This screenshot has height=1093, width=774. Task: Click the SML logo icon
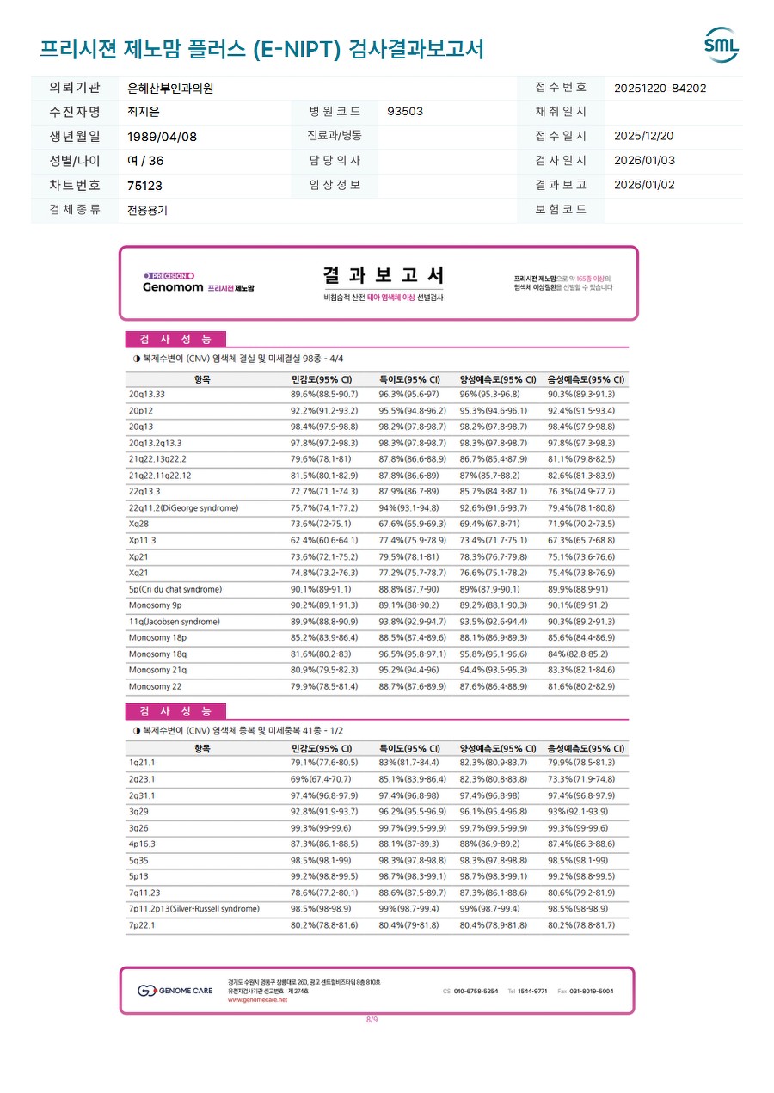tap(721, 46)
